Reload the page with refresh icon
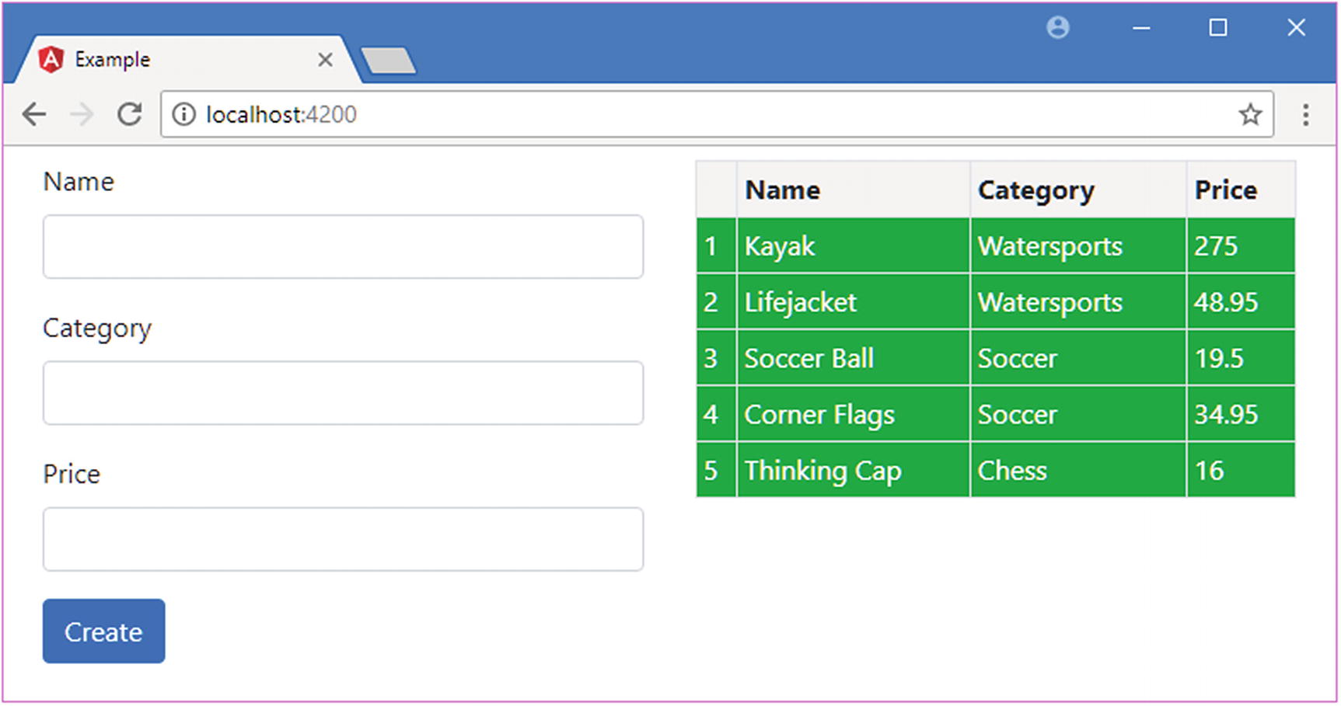The width and height of the screenshot is (1341, 706). 129,115
